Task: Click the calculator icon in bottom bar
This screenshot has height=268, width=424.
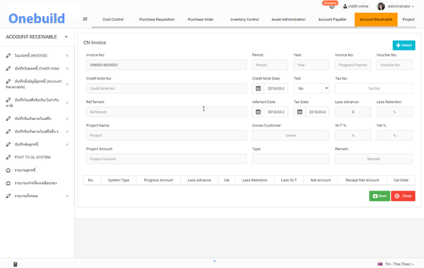Action: [x=15, y=264]
